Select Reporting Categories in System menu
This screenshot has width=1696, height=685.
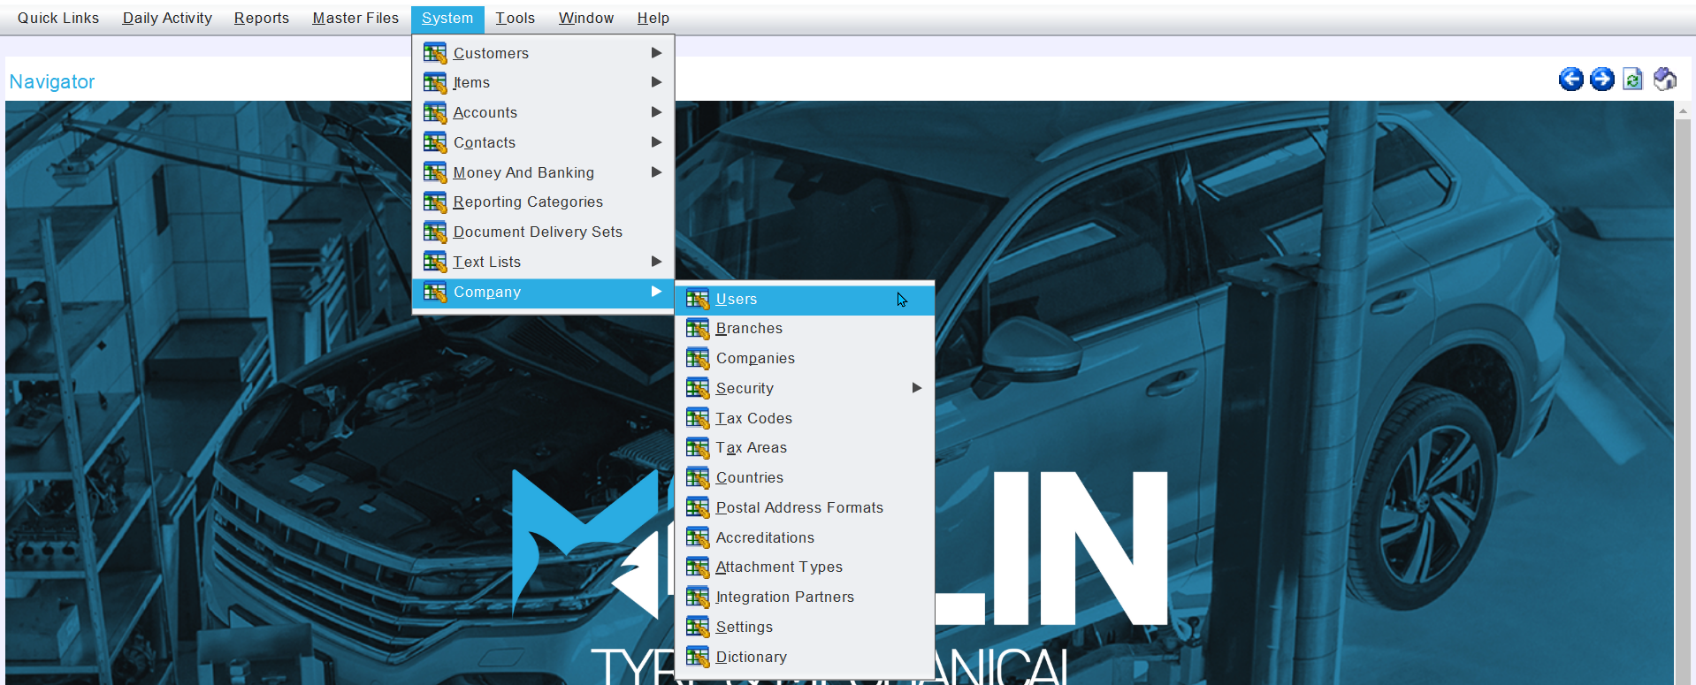(x=543, y=202)
